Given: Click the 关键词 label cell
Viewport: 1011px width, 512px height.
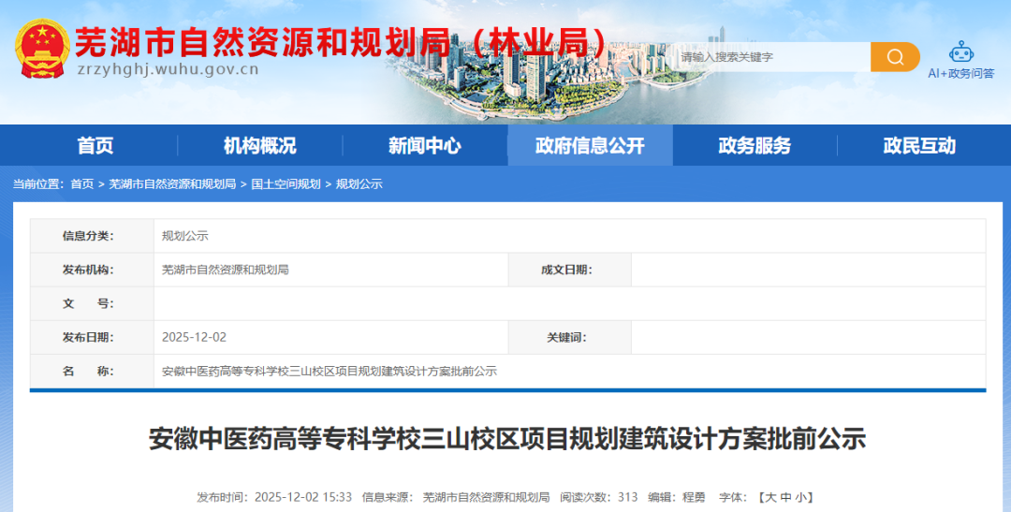Looking at the screenshot, I should pyautogui.click(x=570, y=337).
